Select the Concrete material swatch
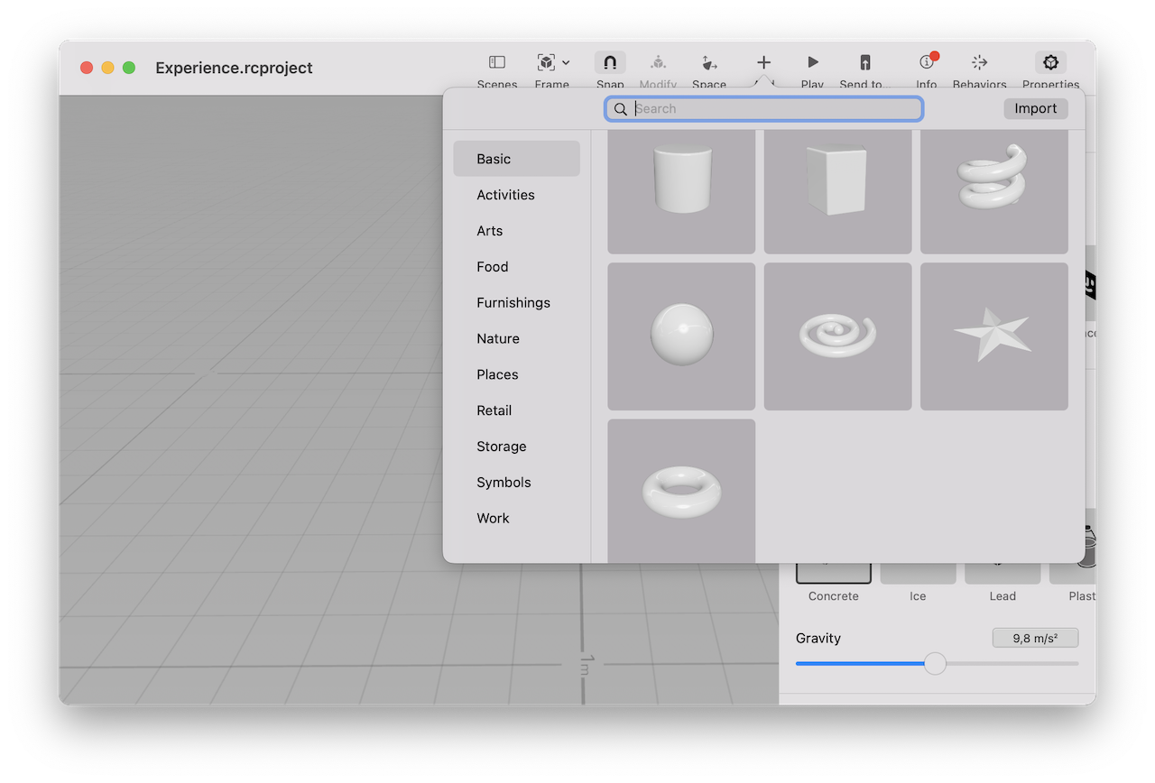The height and width of the screenshot is (783, 1155). (833, 574)
